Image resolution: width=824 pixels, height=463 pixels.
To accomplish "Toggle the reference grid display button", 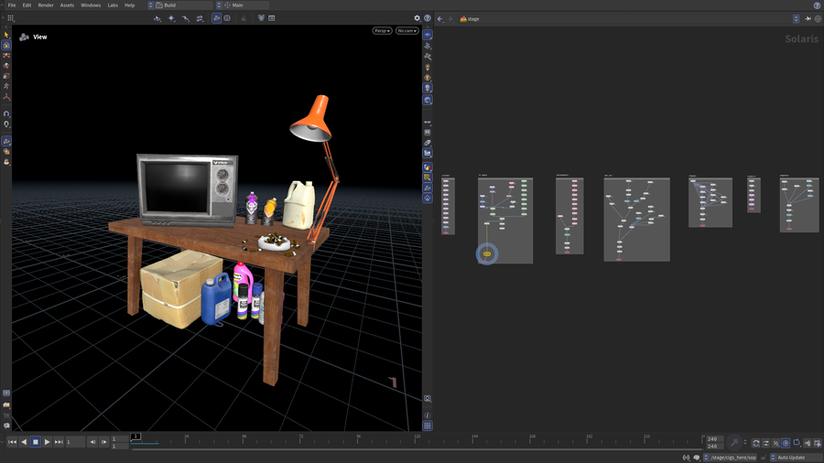I will pos(428,425).
